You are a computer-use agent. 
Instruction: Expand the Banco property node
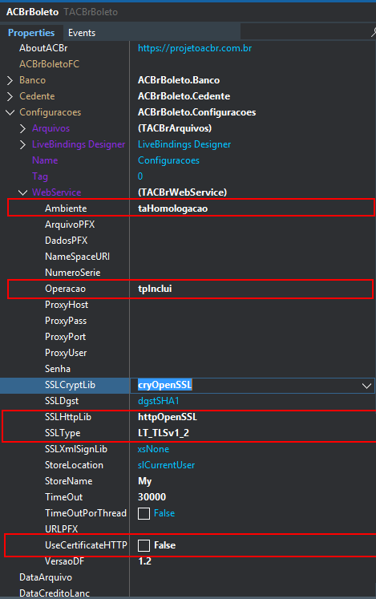point(10,80)
